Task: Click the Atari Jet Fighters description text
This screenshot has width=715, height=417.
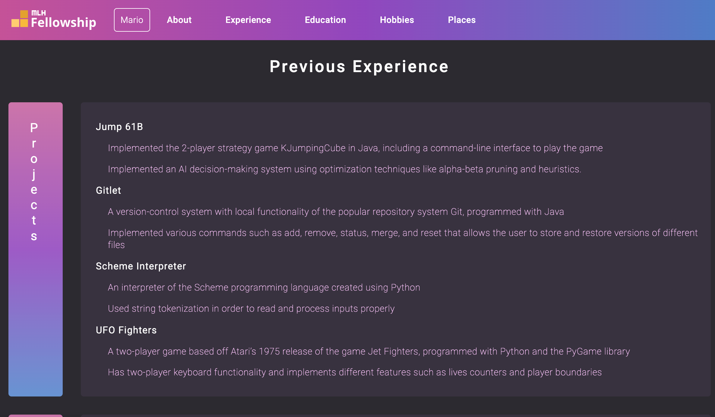Action: (369, 352)
